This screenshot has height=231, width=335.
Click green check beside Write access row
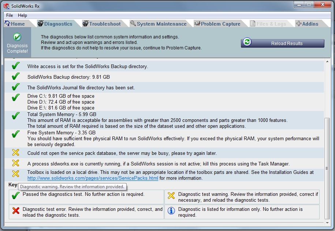pos(16,66)
